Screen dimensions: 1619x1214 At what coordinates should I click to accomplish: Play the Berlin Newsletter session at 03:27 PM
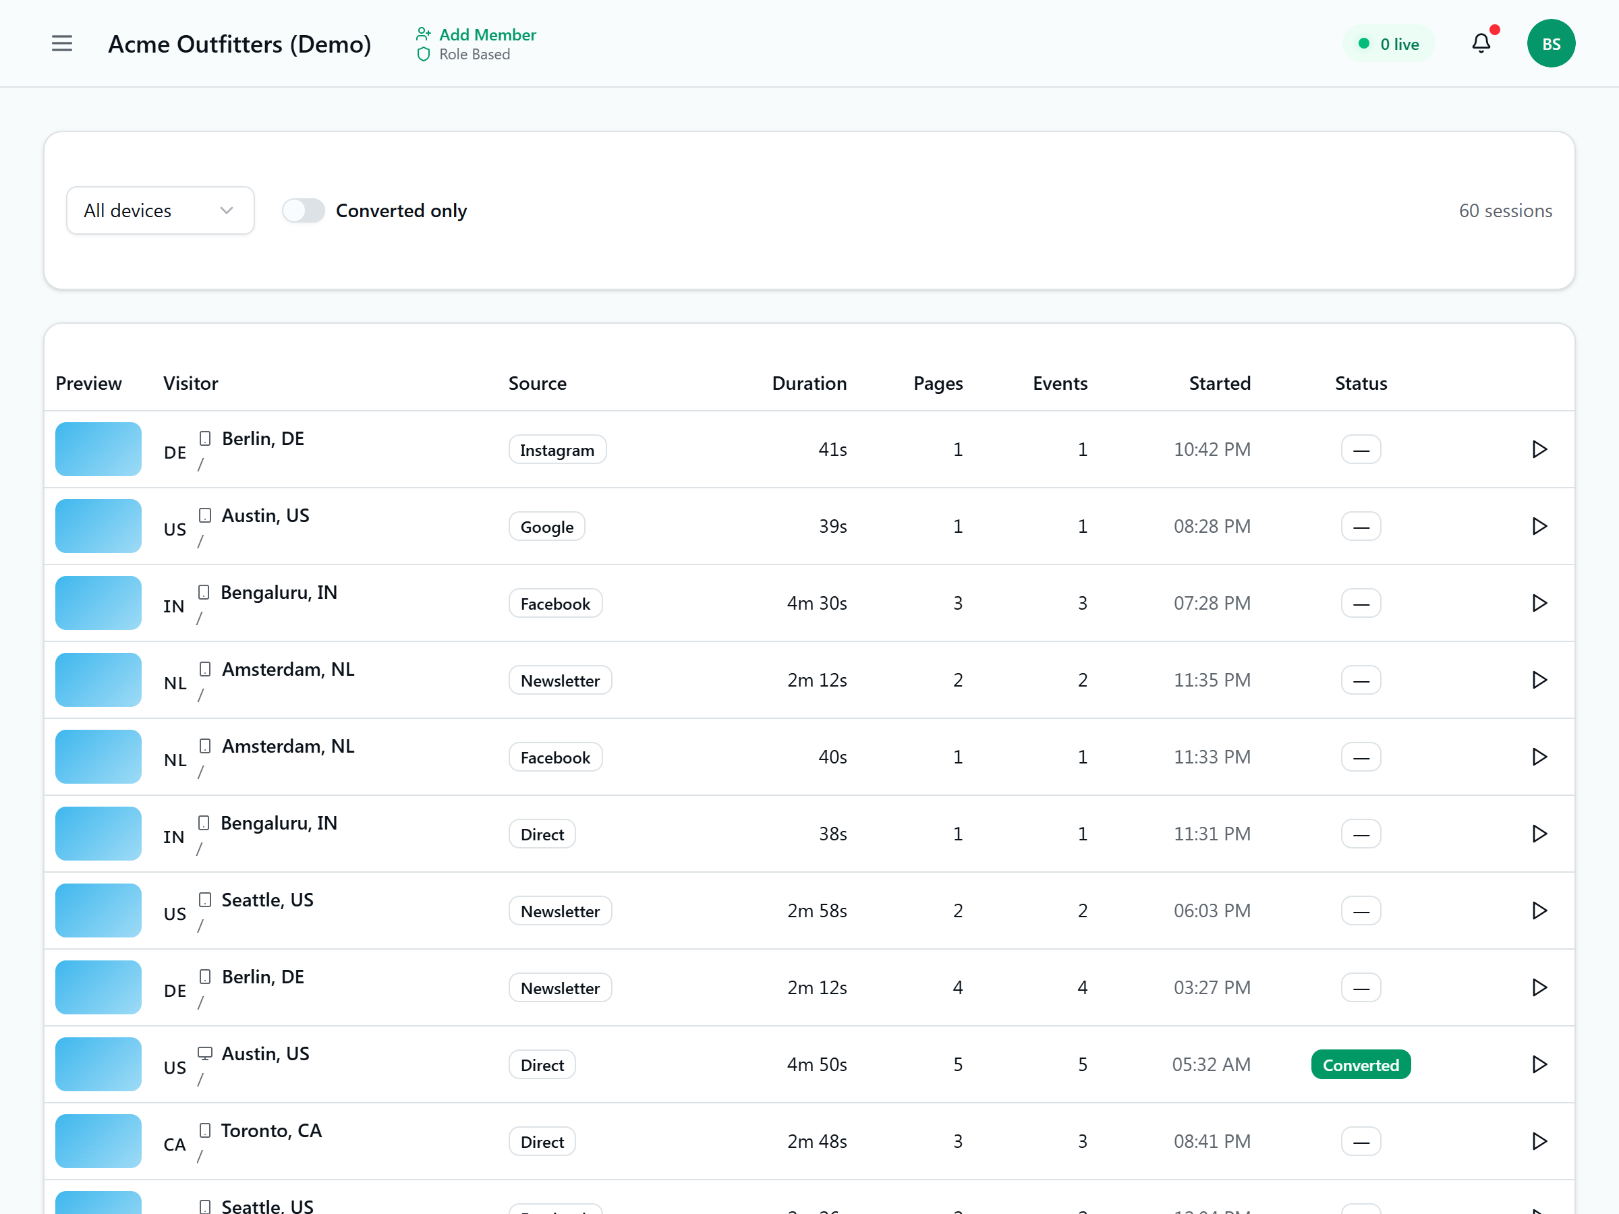[1539, 987]
